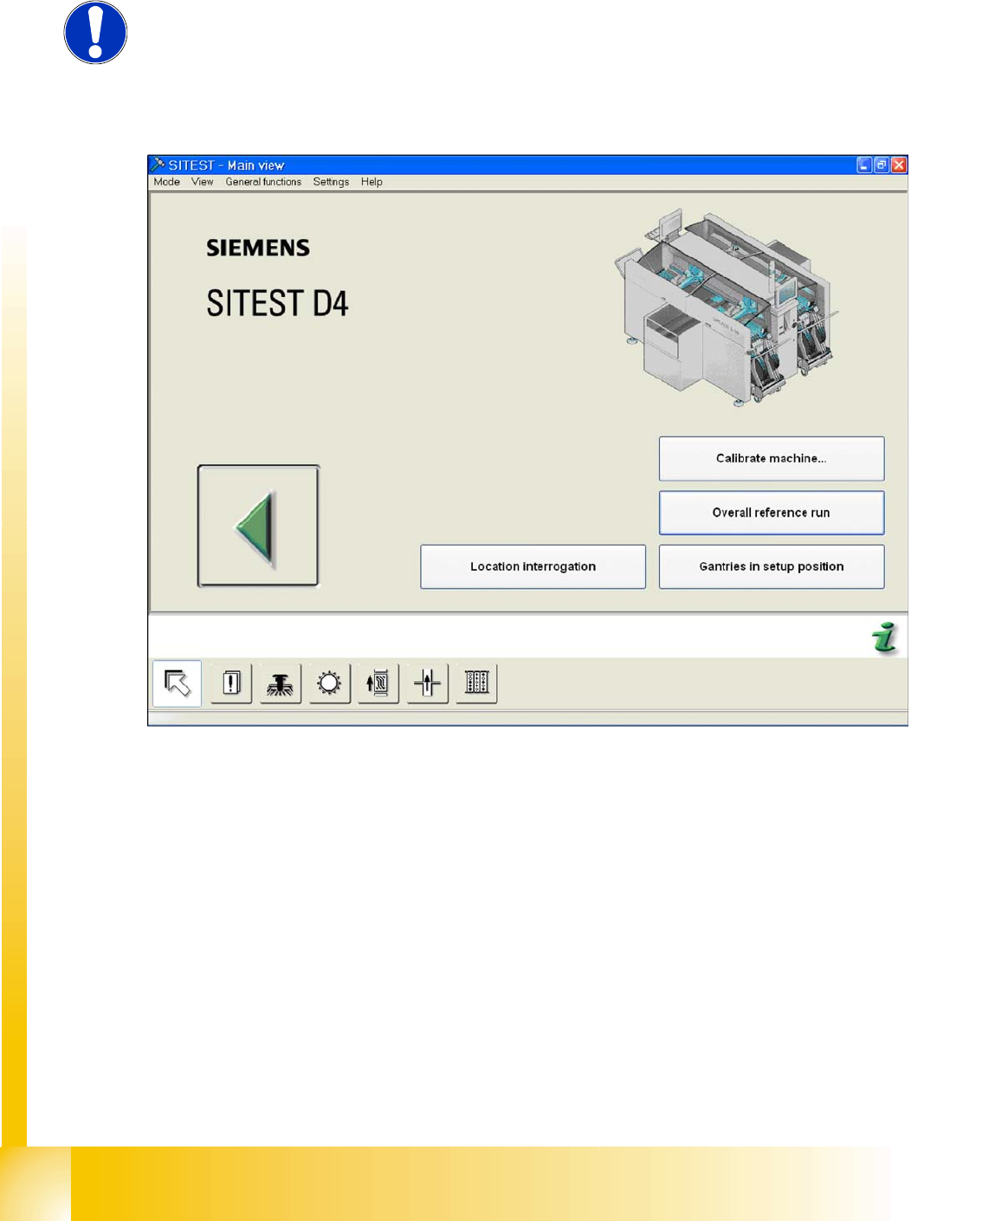The image size is (982, 1221).
Task: Click the green info icon
Action: click(x=885, y=638)
